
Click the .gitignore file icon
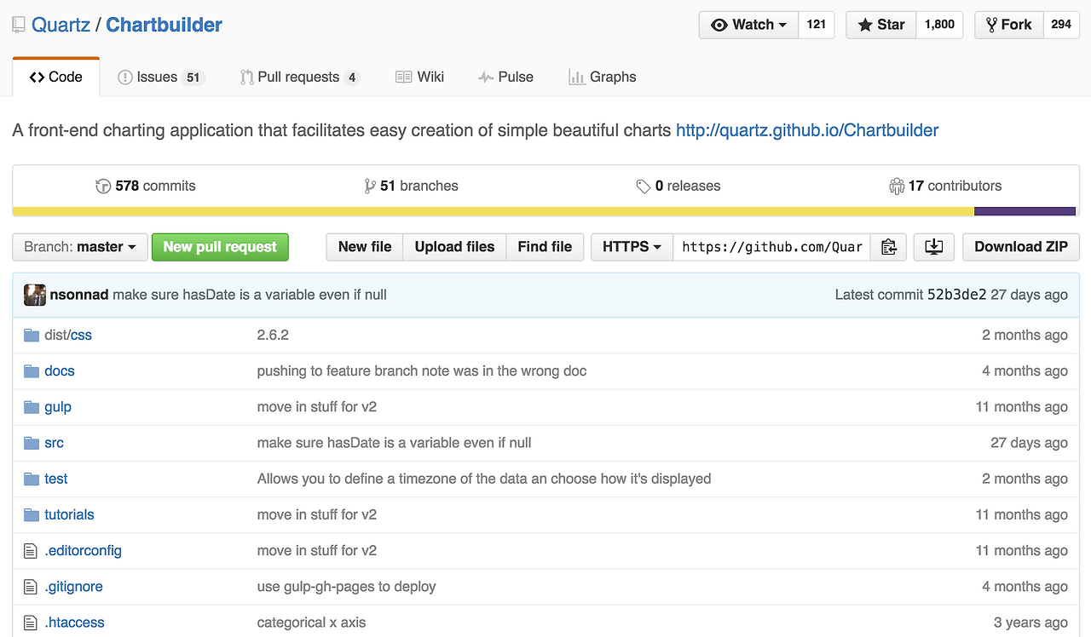32,587
